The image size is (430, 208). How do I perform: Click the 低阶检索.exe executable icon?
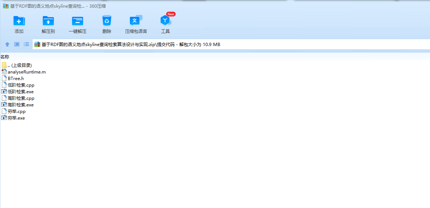4,91
